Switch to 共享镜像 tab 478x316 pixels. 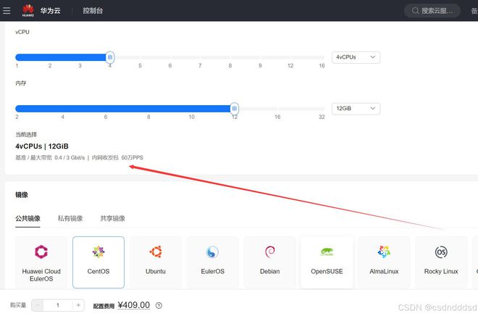click(112, 218)
